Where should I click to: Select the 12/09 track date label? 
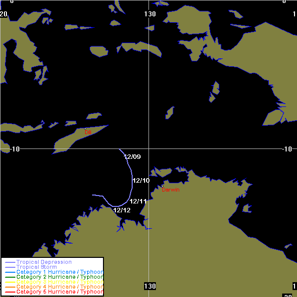pyautogui.click(x=132, y=157)
